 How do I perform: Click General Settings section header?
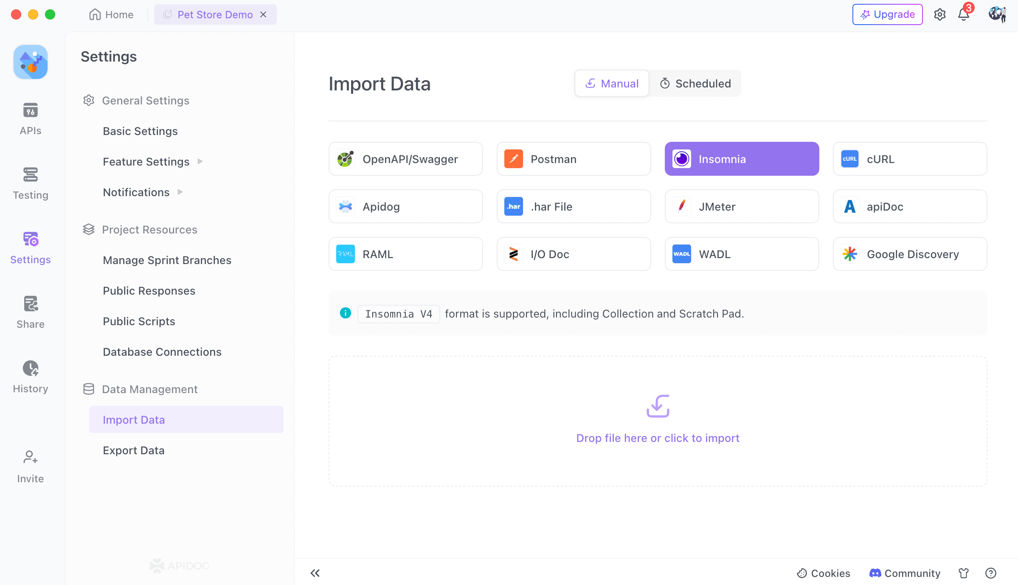(136, 100)
